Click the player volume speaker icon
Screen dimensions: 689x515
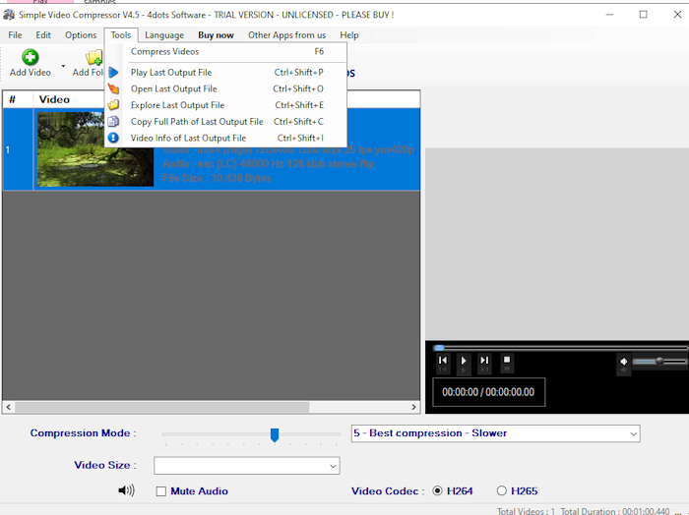pos(624,362)
